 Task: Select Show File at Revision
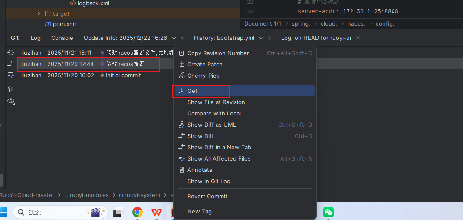[245, 102]
